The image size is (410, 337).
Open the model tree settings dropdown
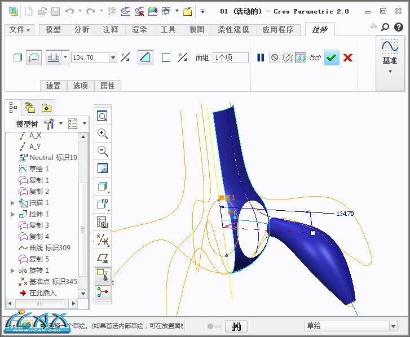(x=61, y=123)
